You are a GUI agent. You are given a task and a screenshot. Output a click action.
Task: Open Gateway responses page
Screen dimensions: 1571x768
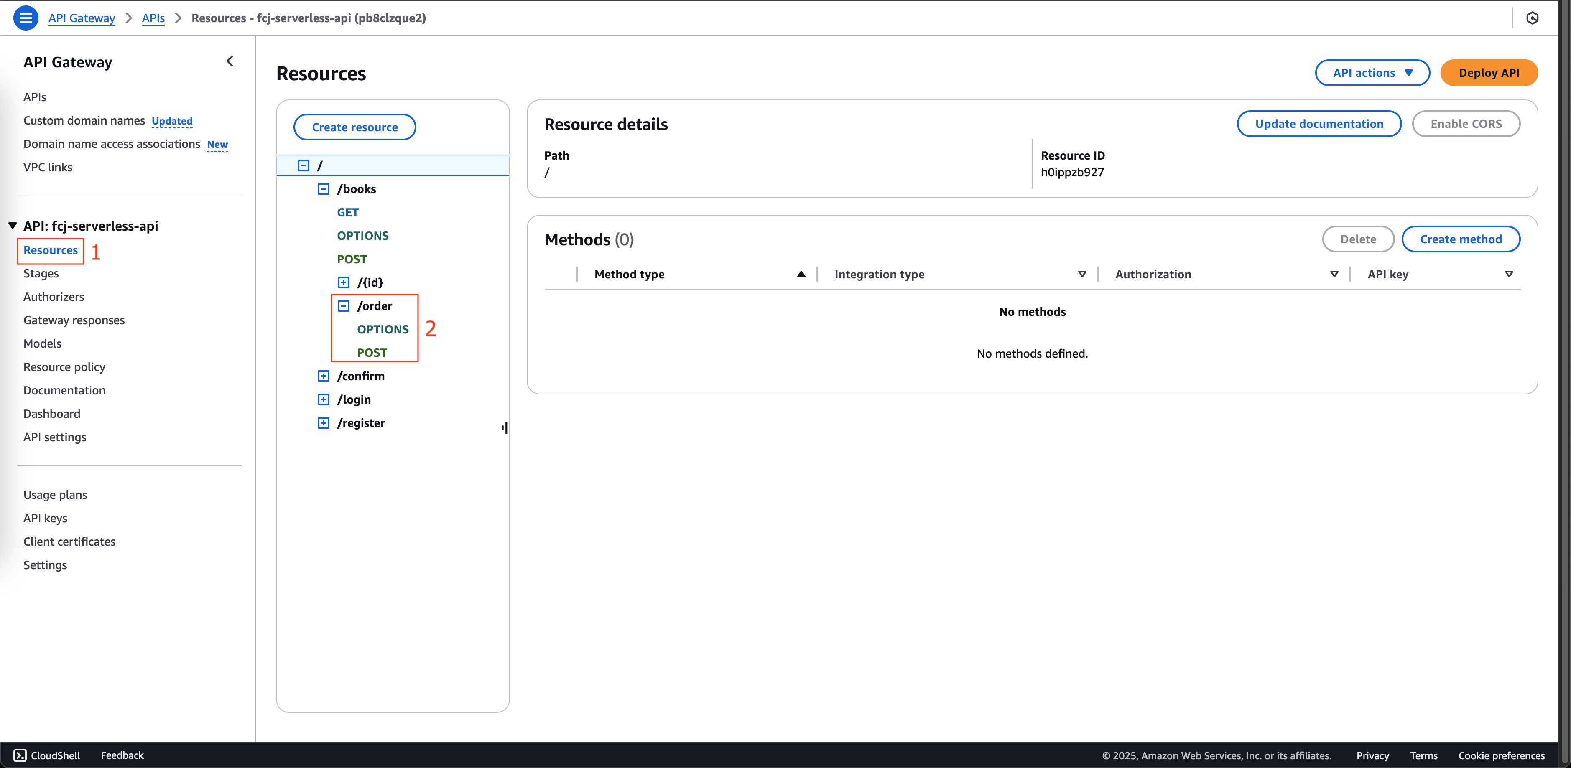tap(74, 320)
